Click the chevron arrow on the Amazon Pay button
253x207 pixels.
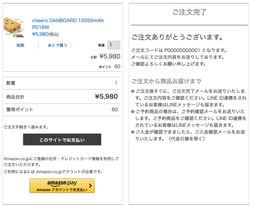(90, 186)
